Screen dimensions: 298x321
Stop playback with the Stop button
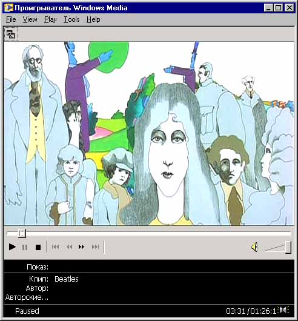pos(38,247)
